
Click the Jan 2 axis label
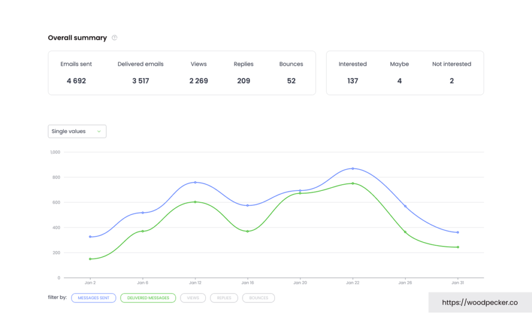90,283
